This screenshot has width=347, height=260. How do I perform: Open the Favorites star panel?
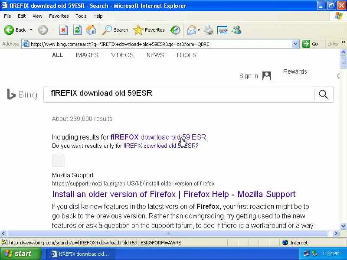(x=149, y=30)
